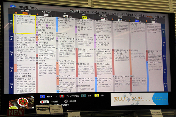Click the 録画 one-touch record button
This screenshot has width=176, height=117.
click(x=45, y=102)
